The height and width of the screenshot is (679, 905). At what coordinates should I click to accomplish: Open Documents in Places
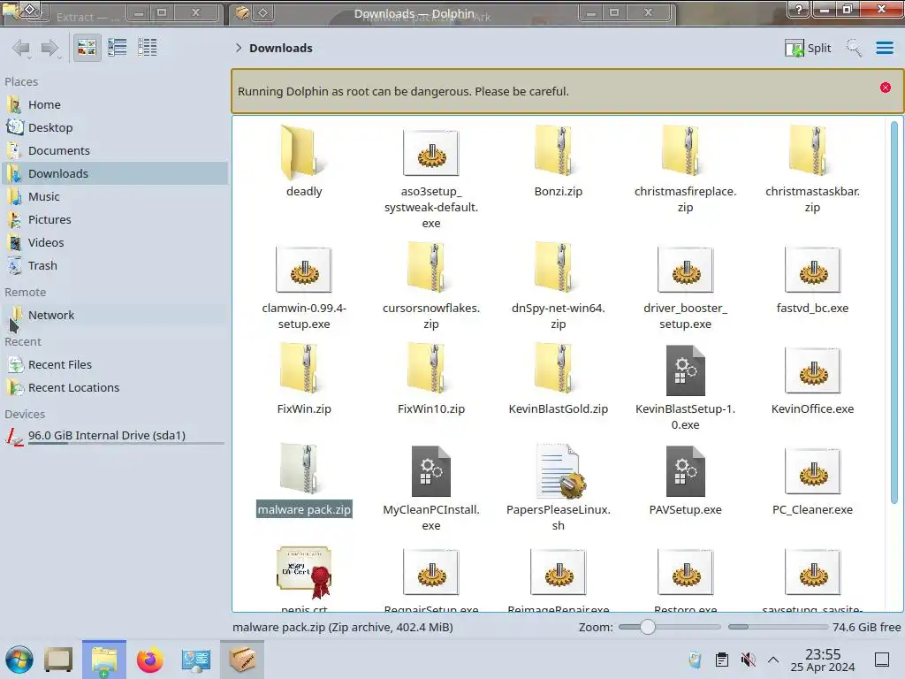[x=114, y=150]
